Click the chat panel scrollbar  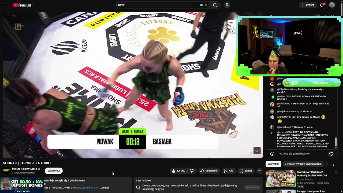(336, 142)
